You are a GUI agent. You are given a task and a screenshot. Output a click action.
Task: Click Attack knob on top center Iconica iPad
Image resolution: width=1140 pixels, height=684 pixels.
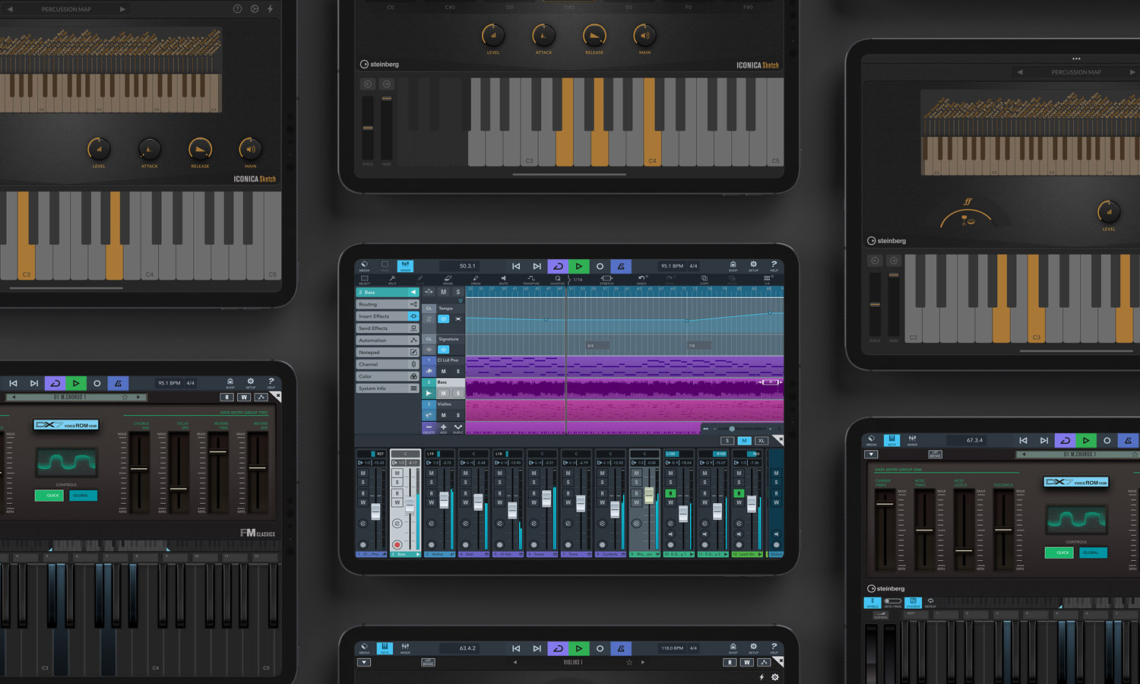point(543,35)
